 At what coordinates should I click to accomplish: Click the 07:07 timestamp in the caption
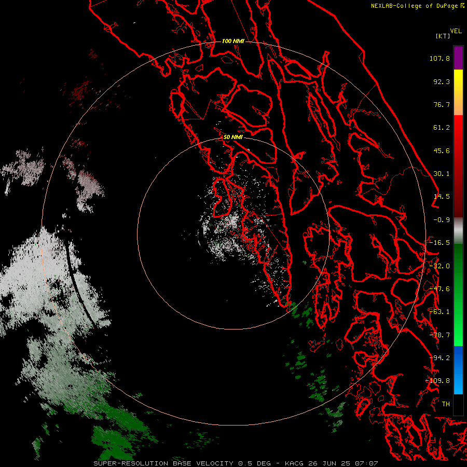[x=367, y=463]
